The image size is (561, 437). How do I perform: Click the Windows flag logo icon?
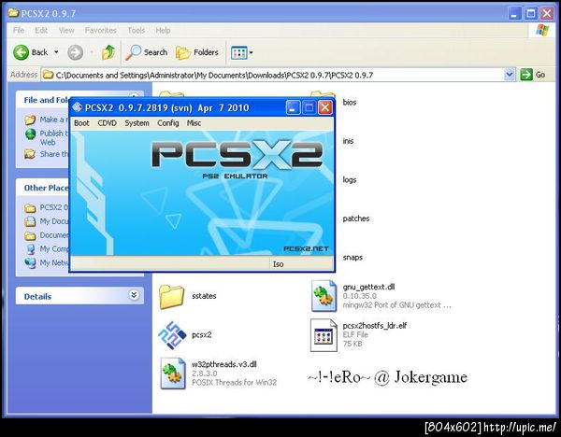tap(542, 31)
